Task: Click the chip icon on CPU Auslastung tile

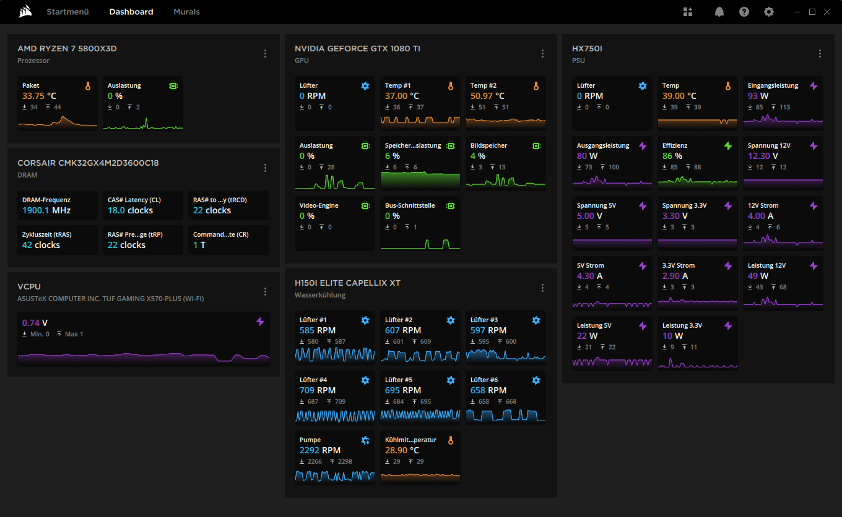Action: click(x=173, y=86)
